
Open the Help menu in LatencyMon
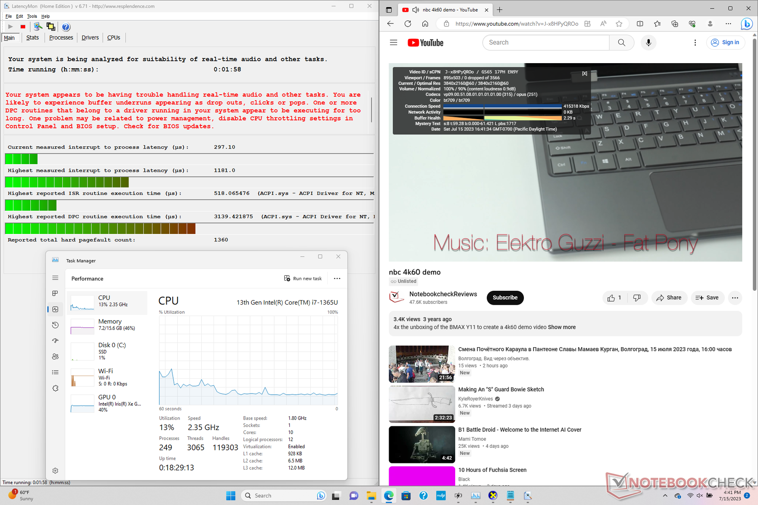45,16
